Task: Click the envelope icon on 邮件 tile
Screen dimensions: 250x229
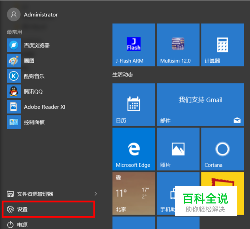Action: tap(237, 120)
